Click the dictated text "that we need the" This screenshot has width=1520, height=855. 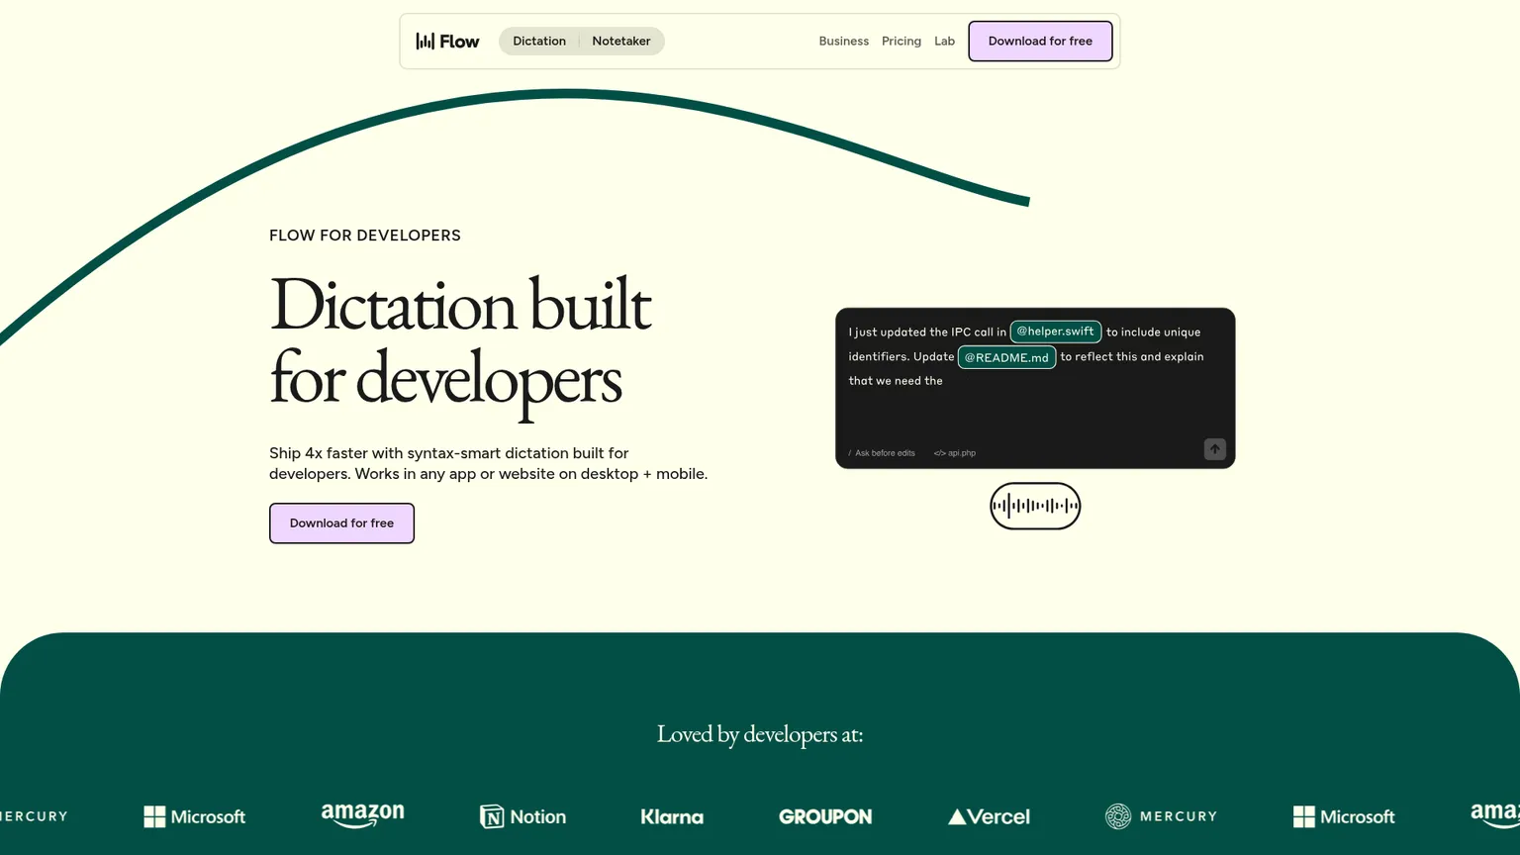pos(896,381)
